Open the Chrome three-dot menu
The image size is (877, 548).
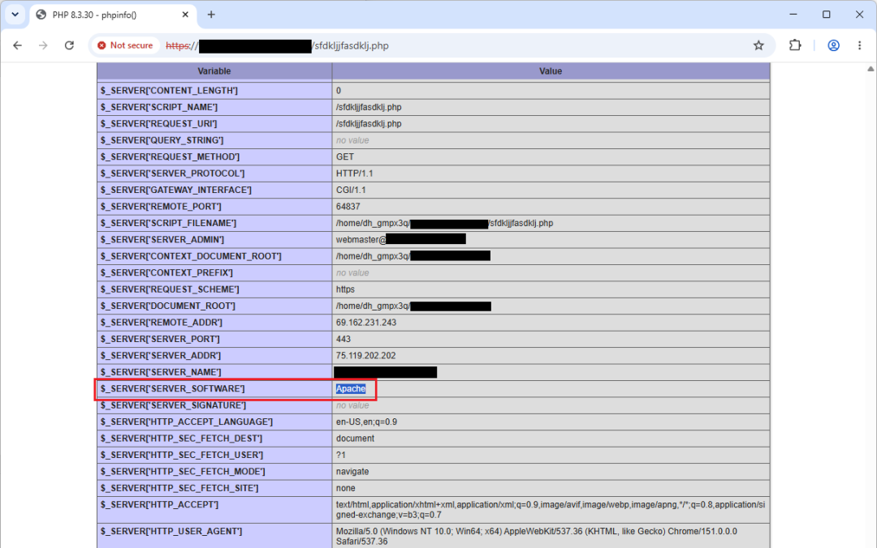(860, 45)
